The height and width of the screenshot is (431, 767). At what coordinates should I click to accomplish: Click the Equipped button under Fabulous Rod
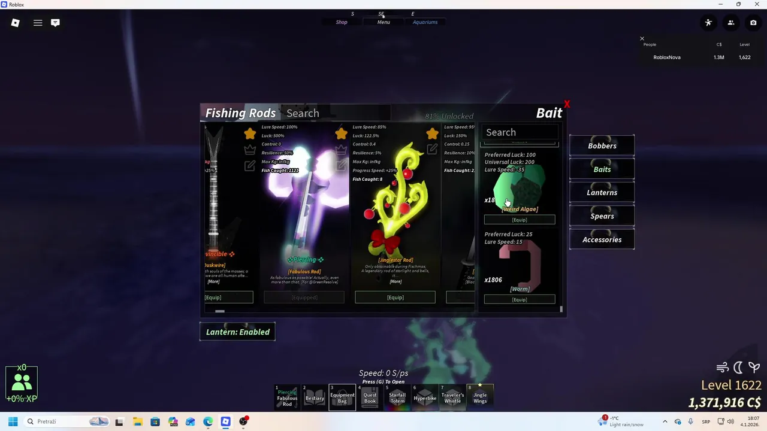304,298
